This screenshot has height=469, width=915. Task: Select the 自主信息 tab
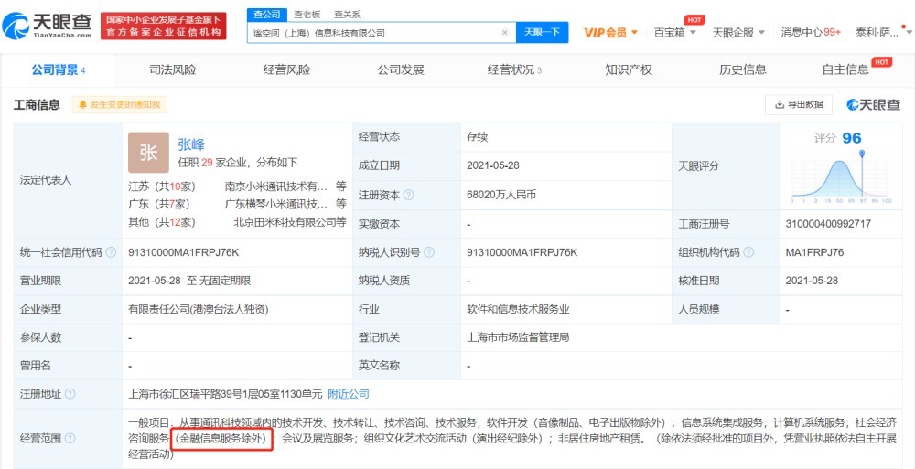tap(845, 70)
